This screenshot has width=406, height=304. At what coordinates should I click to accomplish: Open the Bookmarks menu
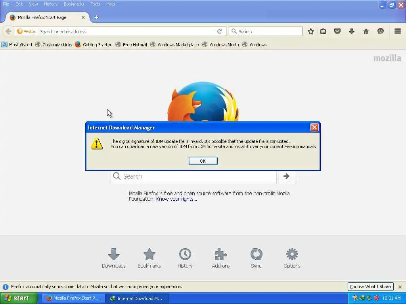click(74, 4)
